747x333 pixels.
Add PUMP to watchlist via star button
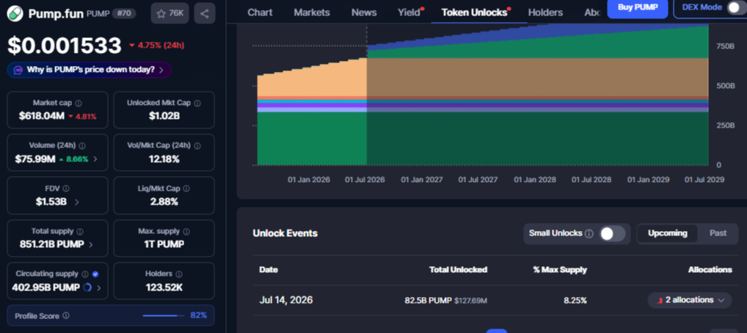tap(170, 13)
